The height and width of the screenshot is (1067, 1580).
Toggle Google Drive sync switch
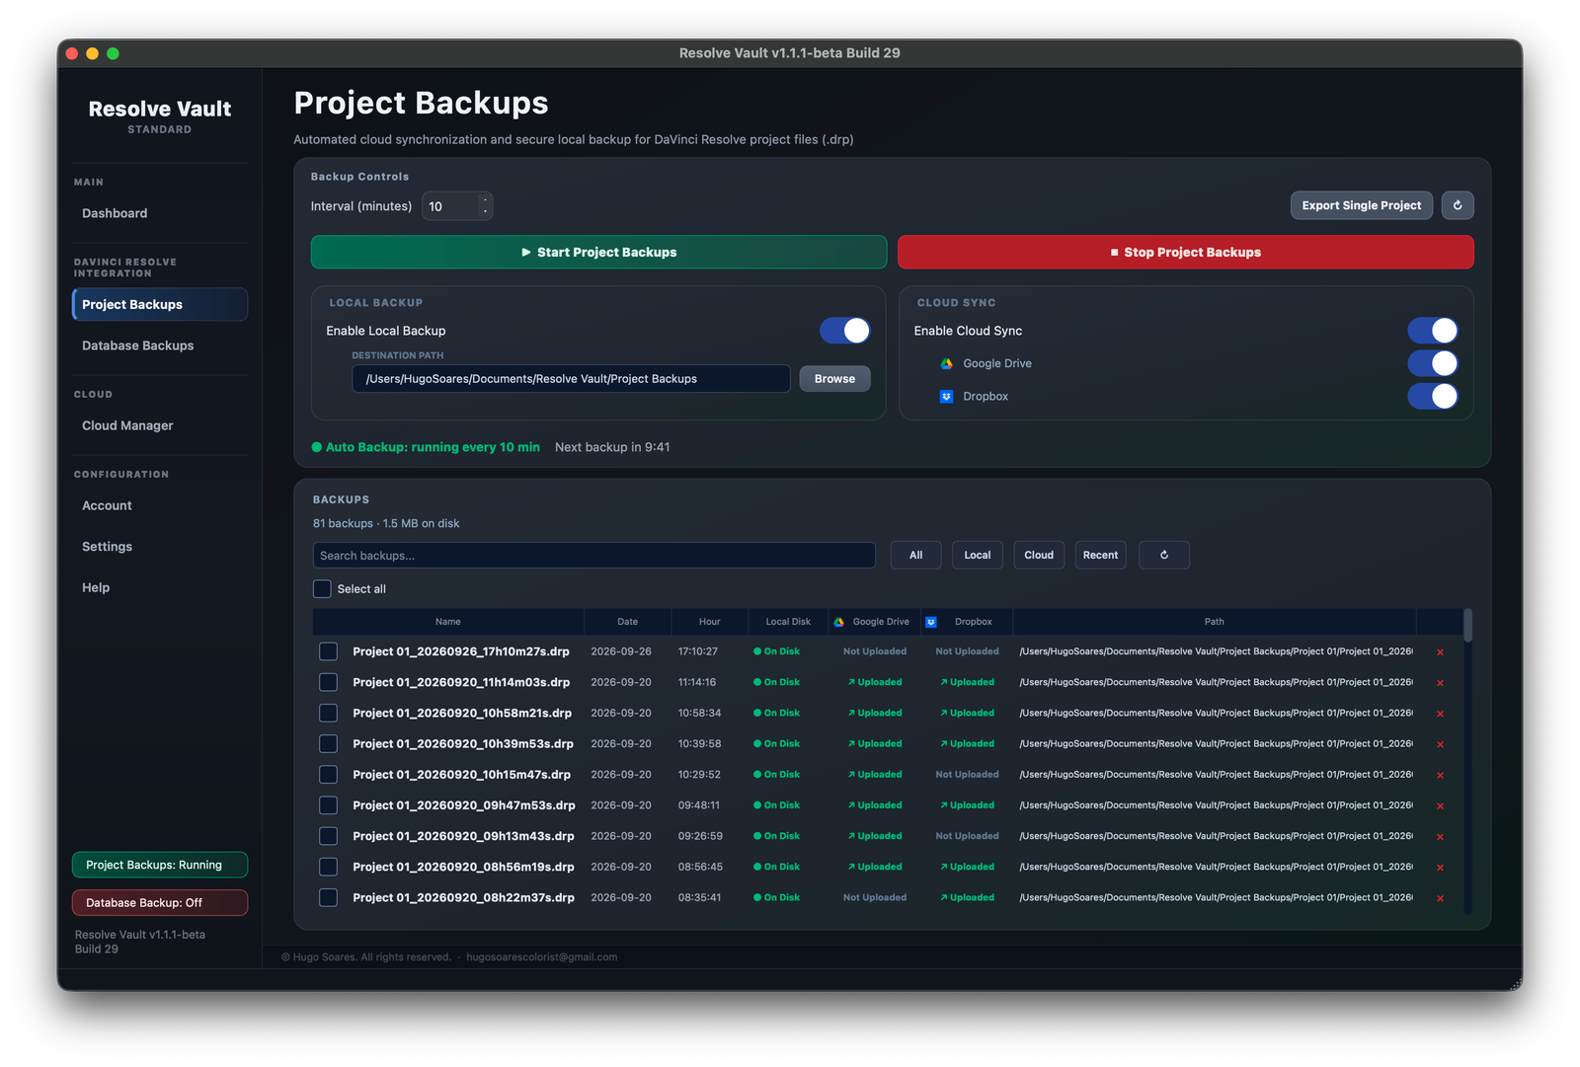[x=1433, y=363]
